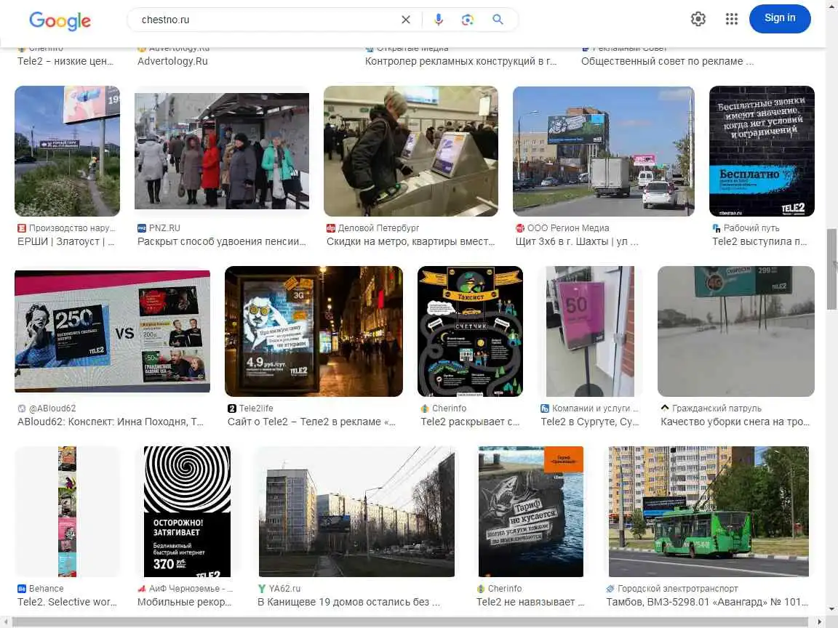Open Cherinfo Таксист infographic thumbnail
Screen dimensions: 838x628
pyautogui.click(x=471, y=331)
